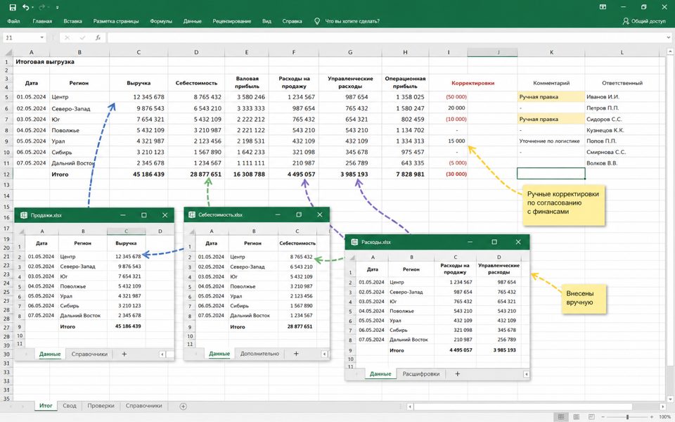The width and height of the screenshot is (675, 422).
Task: Click the Excel icon in Расходы.xlsx title bar
Action: (354, 242)
